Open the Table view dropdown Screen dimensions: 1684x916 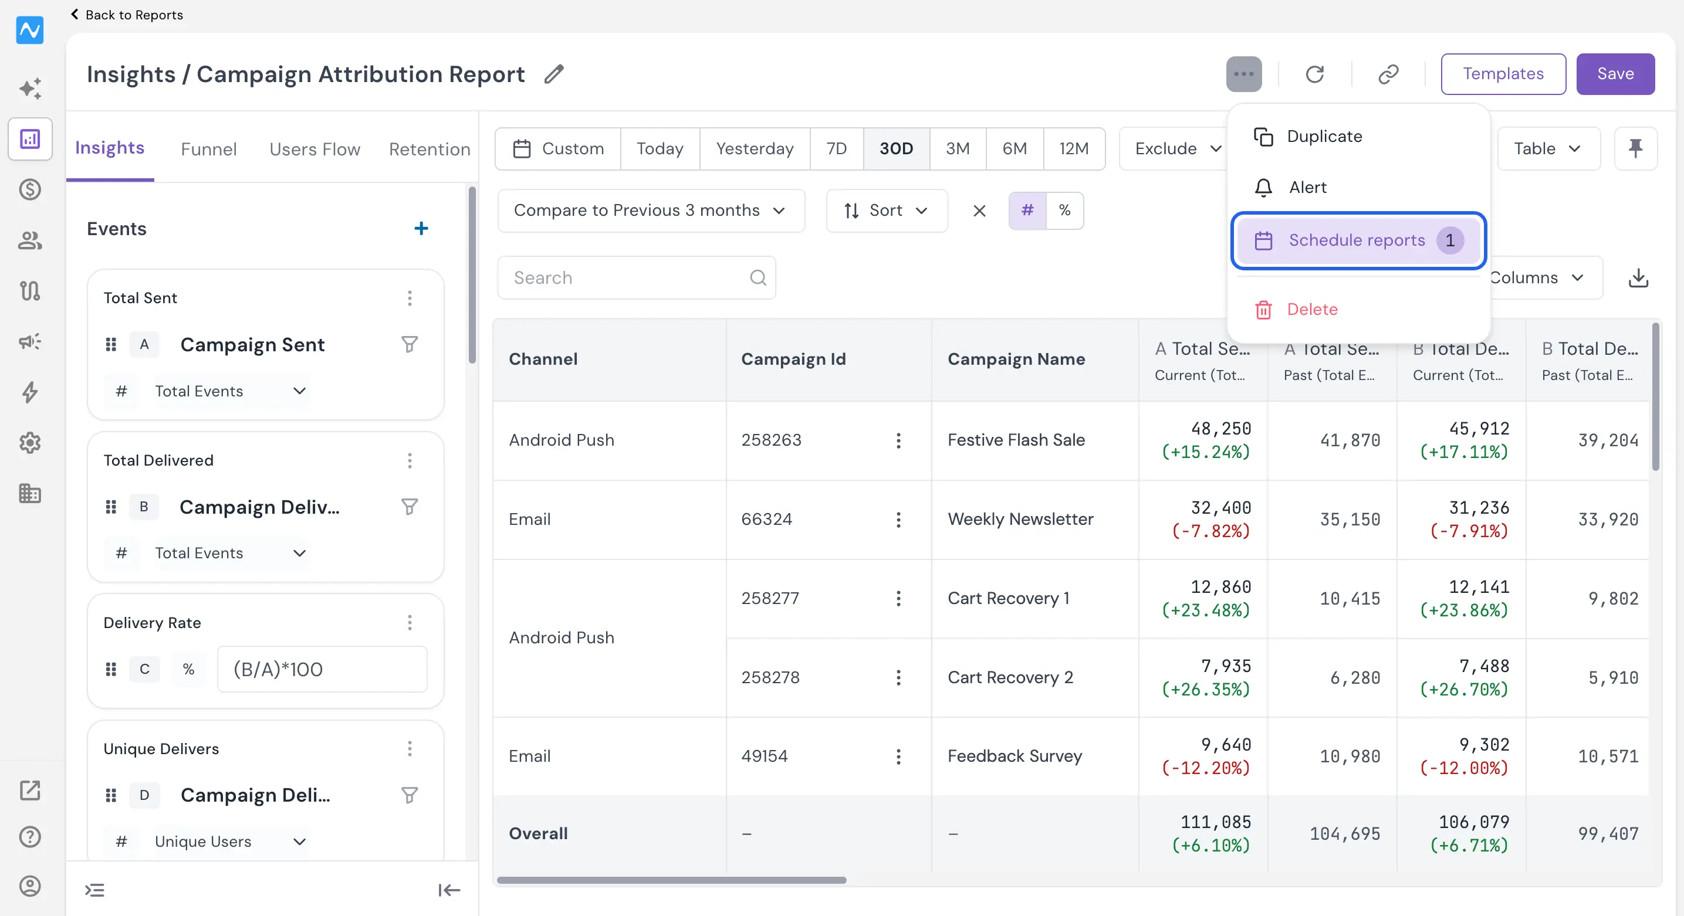[1548, 148]
